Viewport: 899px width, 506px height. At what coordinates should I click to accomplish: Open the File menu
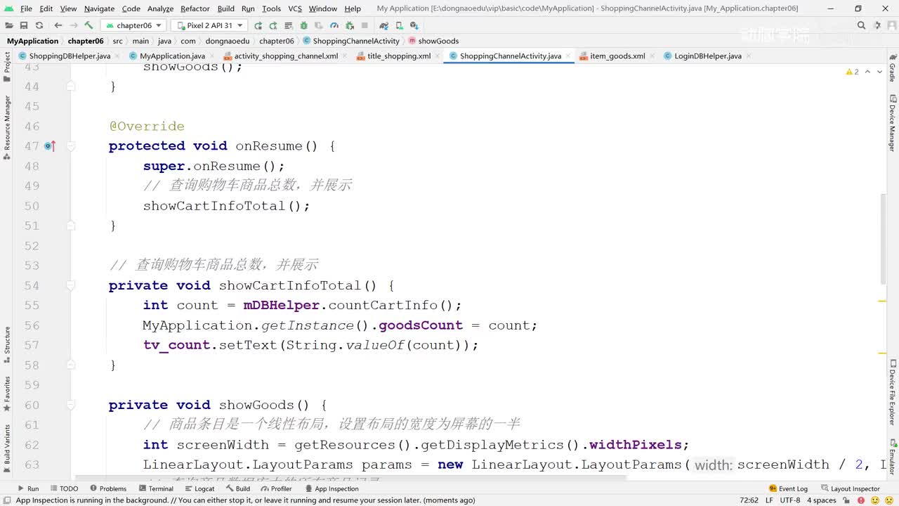pyautogui.click(x=26, y=8)
